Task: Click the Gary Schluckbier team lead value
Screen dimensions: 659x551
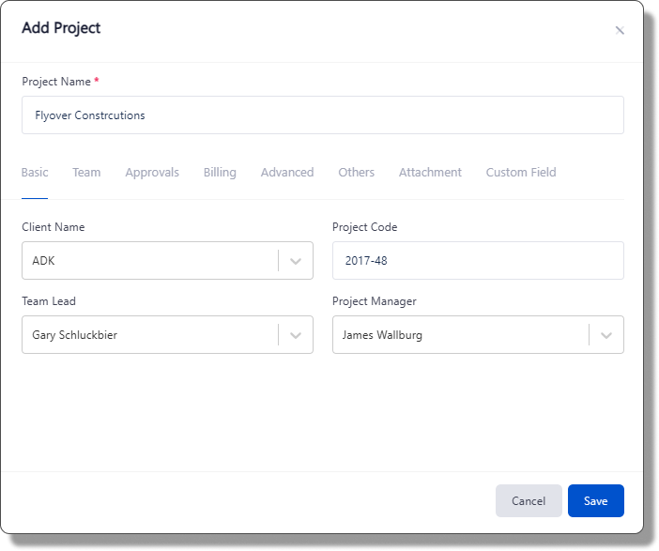Action: coord(75,335)
